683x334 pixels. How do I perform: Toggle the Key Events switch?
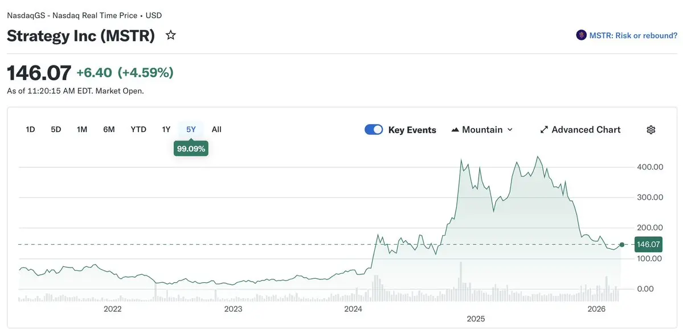coord(374,130)
